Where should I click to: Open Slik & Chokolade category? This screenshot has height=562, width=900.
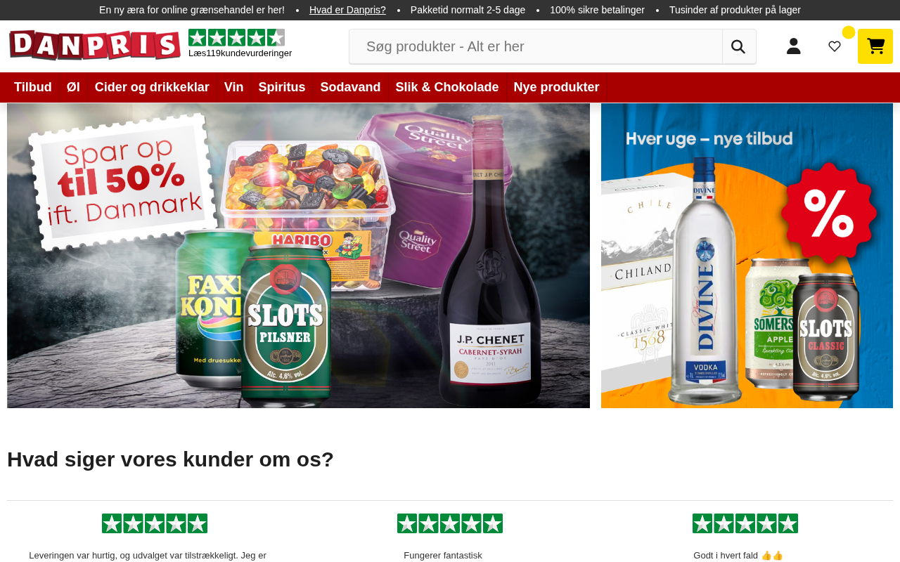[x=447, y=87]
